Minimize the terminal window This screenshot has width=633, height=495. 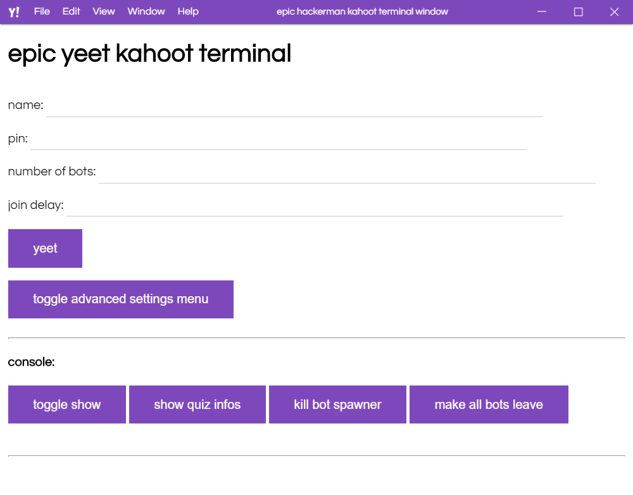click(542, 11)
